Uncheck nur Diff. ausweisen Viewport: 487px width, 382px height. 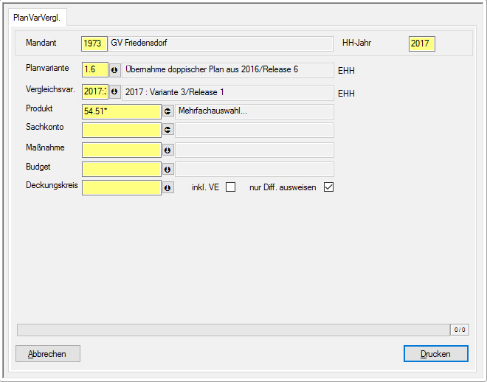click(328, 187)
